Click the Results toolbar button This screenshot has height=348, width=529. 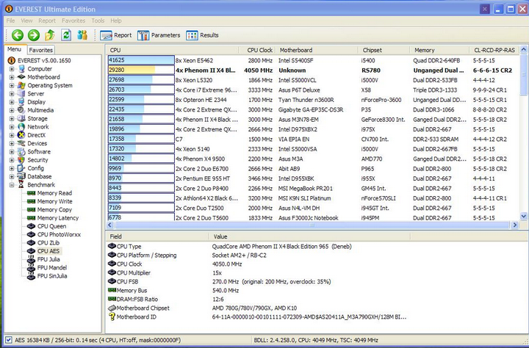(x=203, y=35)
